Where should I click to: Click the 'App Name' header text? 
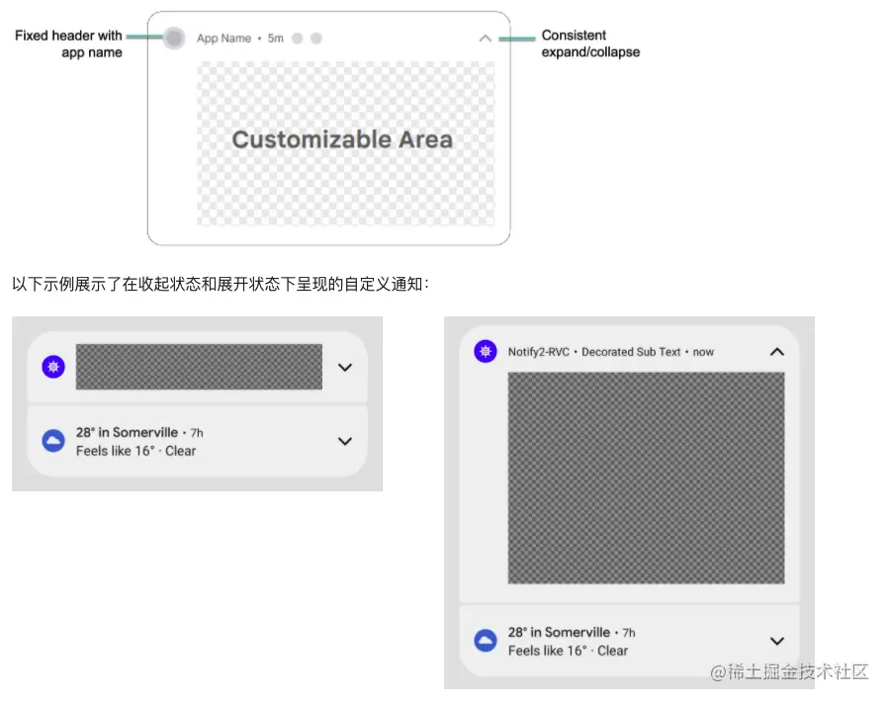click(x=223, y=38)
